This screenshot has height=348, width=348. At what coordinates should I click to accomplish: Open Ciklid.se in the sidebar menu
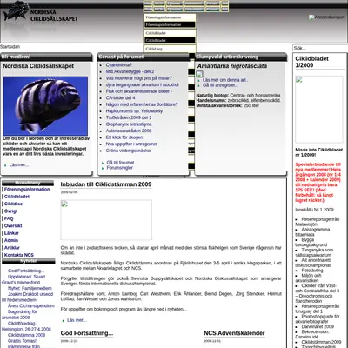pyautogui.click(x=13, y=204)
